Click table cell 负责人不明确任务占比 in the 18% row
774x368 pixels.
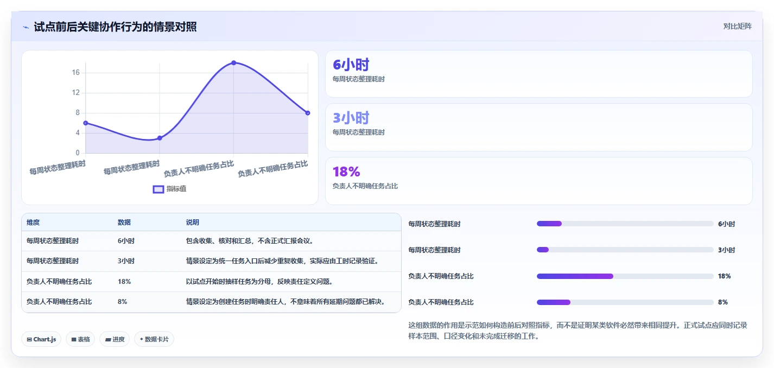[59, 282]
